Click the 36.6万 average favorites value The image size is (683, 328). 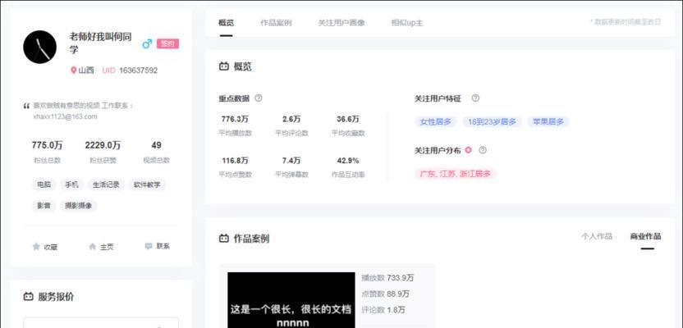click(348, 119)
